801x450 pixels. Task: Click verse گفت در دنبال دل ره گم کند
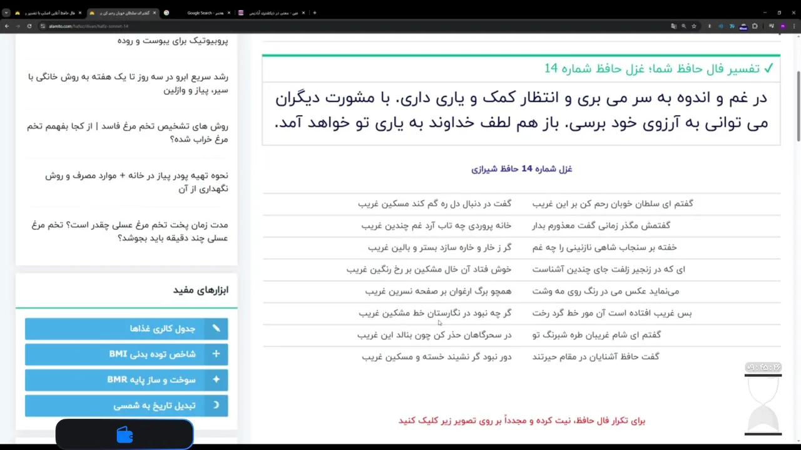[x=434, y=204]
